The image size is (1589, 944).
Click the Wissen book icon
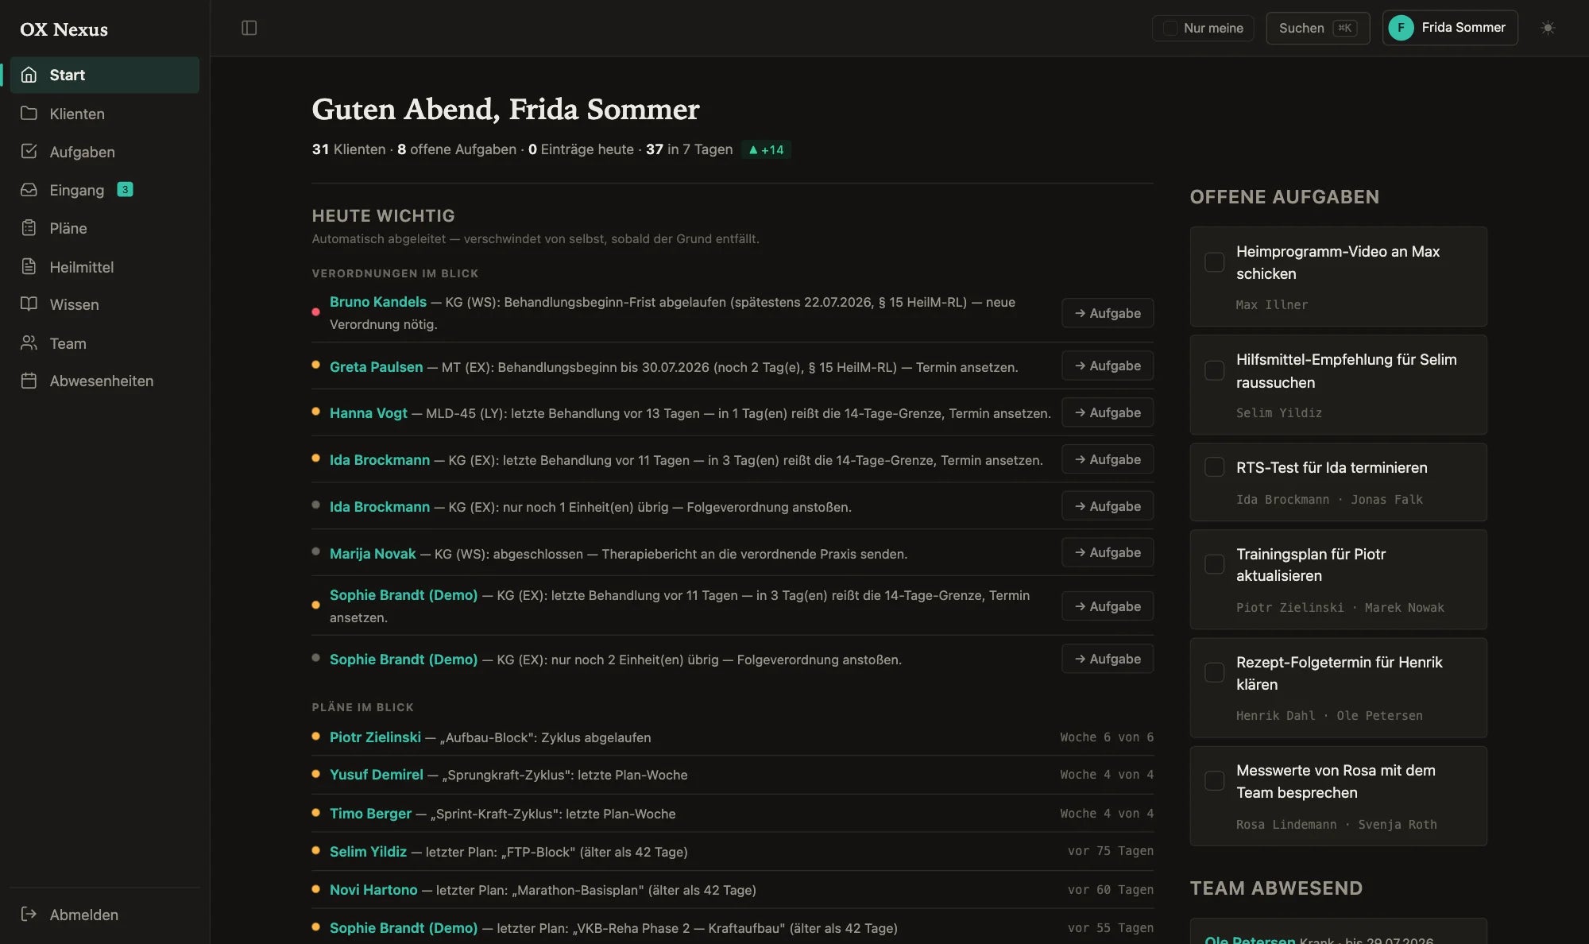point(29,304)
